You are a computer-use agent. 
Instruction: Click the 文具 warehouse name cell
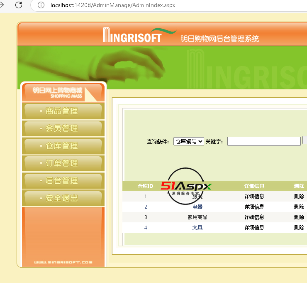tap(197, 227)
